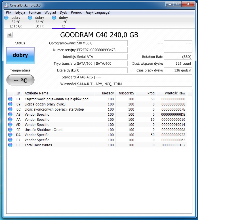This screenshot has height=220, width=227.
Task: Click the disk title 'GOODRAM C40 240,0 GB'
Action: 99,35
